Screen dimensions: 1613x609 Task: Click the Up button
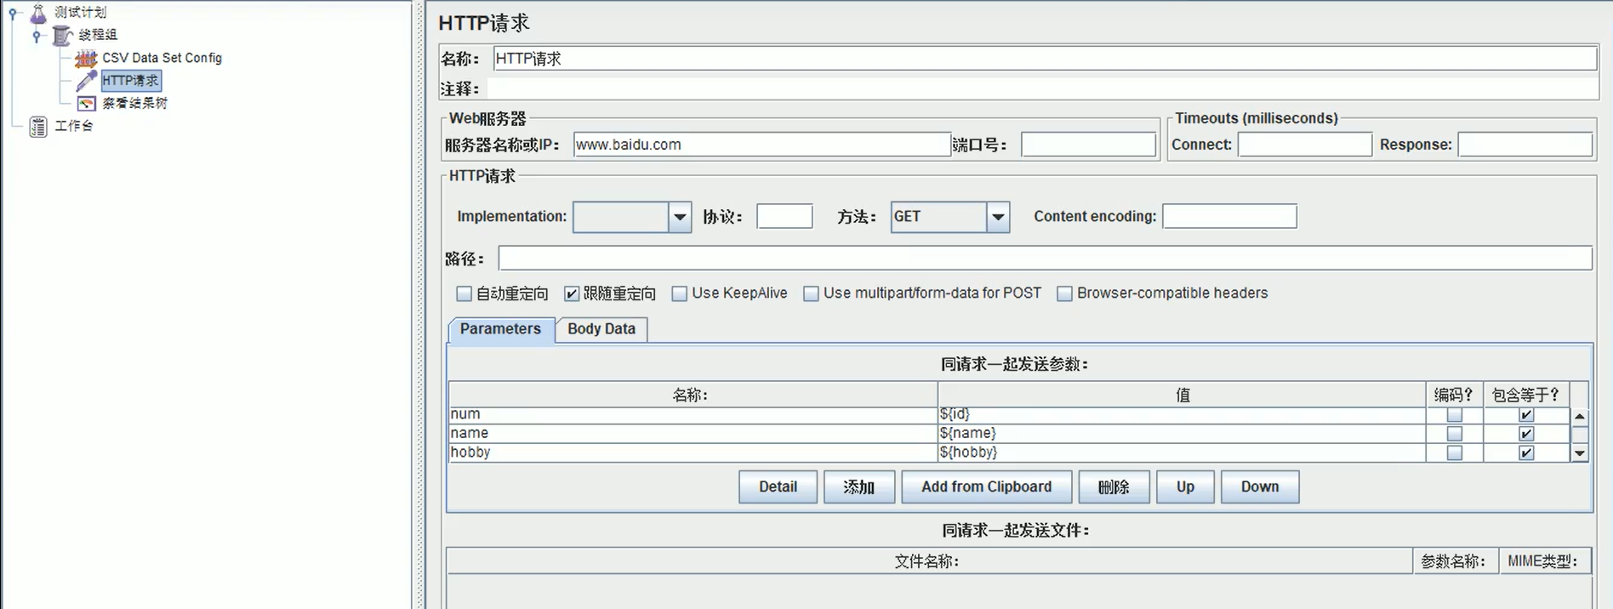(1185, 487)
